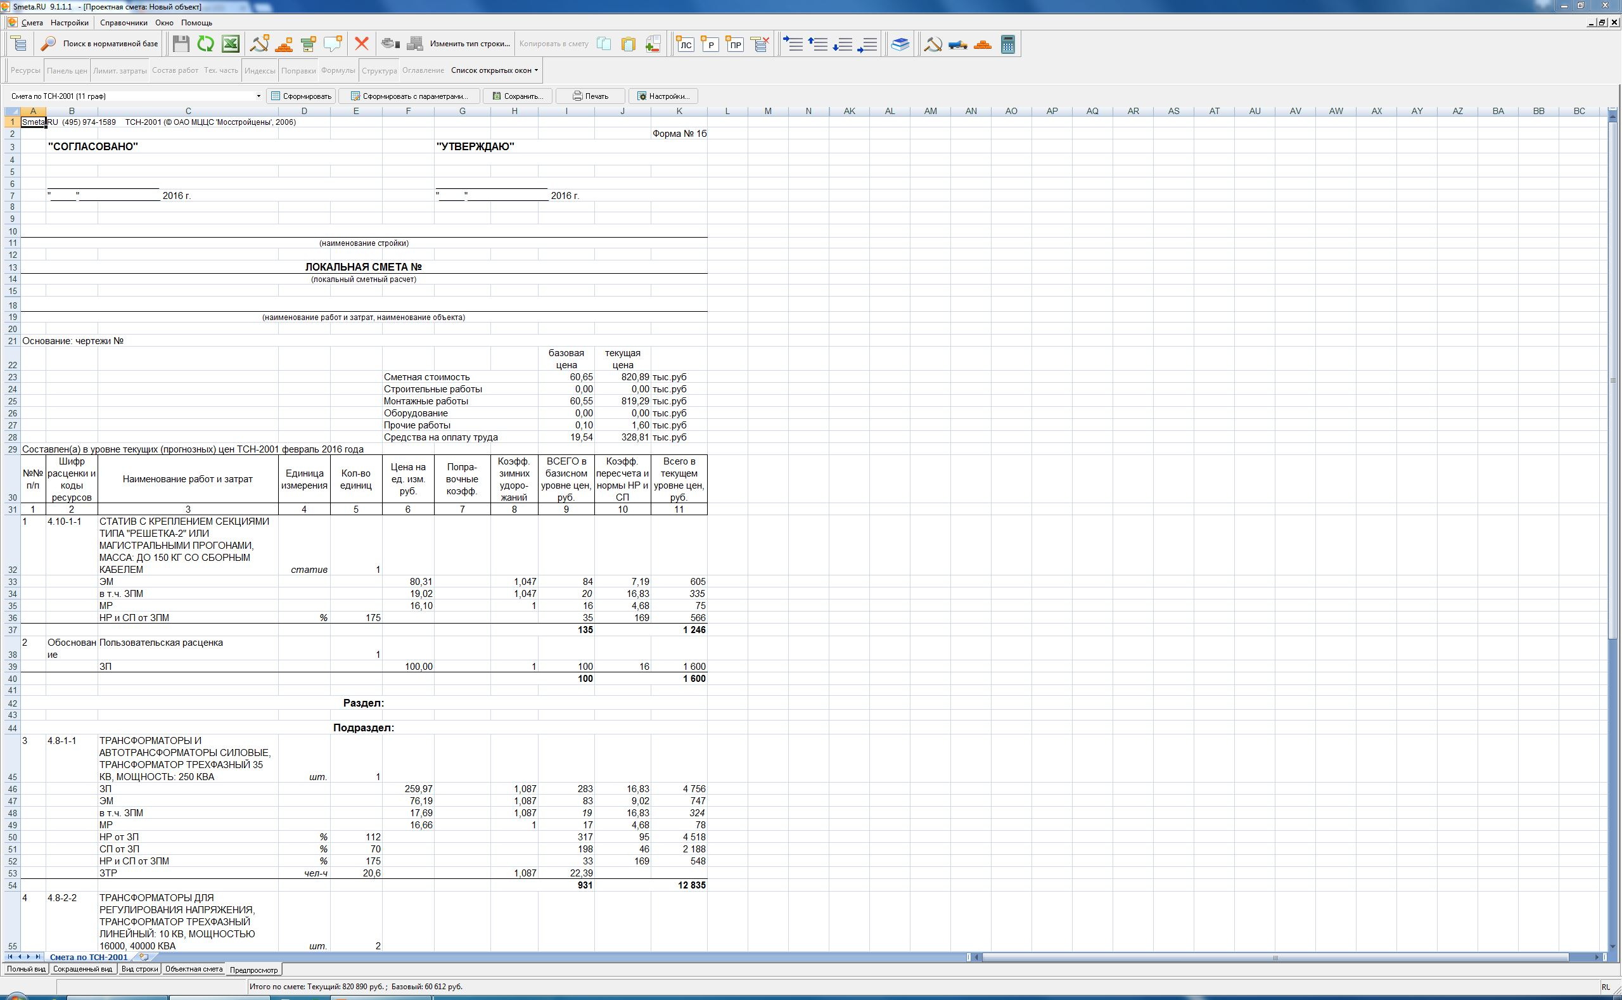Image resolution: width=1622 pixels, height=1000 pixels.
Task: Switch to the 'Вид строки' tab
Action: 139,969
